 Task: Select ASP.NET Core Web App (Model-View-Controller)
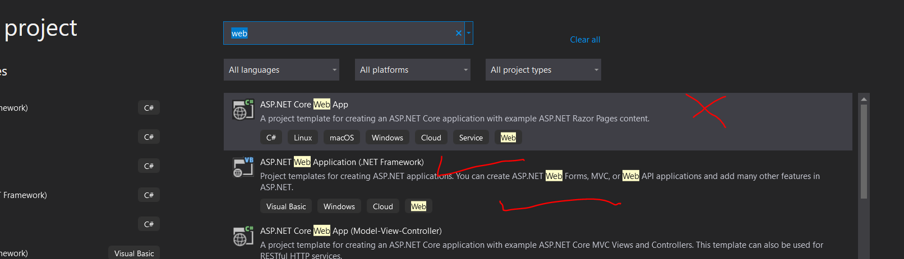350,231
